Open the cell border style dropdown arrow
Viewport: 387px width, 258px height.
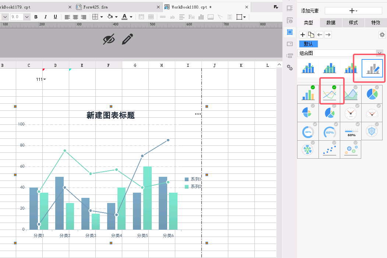click(101, 17)
